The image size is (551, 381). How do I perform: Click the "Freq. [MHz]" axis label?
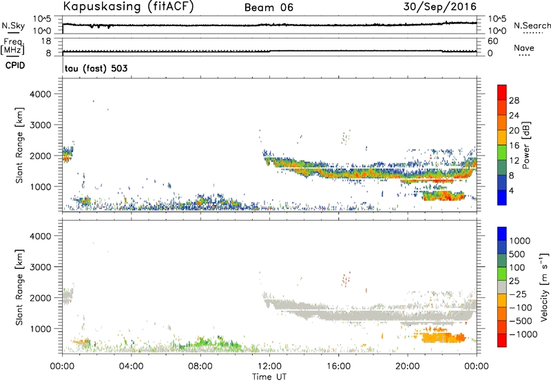(x=12, y=47)
